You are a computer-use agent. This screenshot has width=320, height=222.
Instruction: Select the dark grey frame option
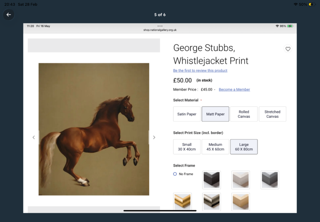[270, 180]
